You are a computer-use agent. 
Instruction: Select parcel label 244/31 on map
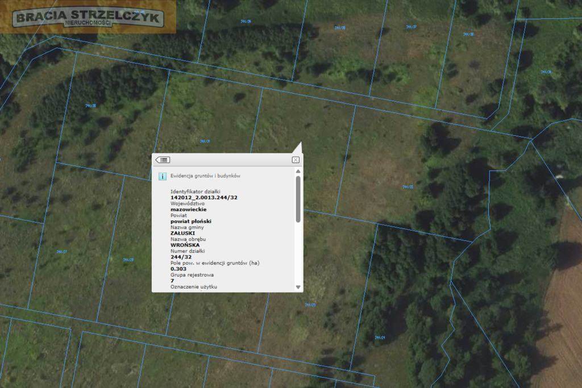205,141
